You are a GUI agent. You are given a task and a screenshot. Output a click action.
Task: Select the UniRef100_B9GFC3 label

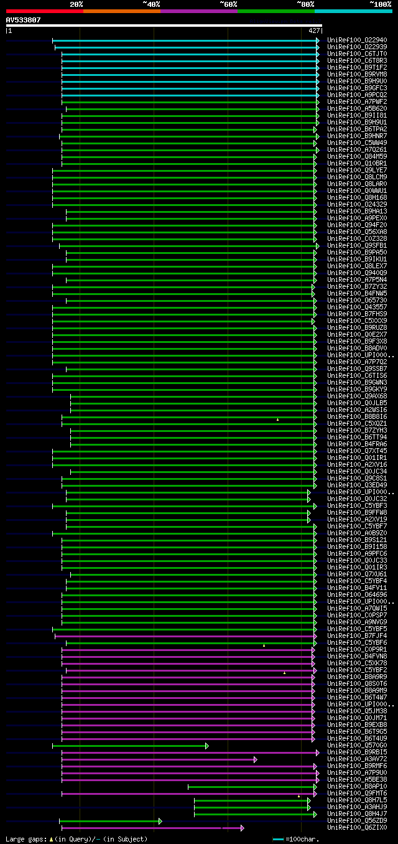tap(357, 88)
